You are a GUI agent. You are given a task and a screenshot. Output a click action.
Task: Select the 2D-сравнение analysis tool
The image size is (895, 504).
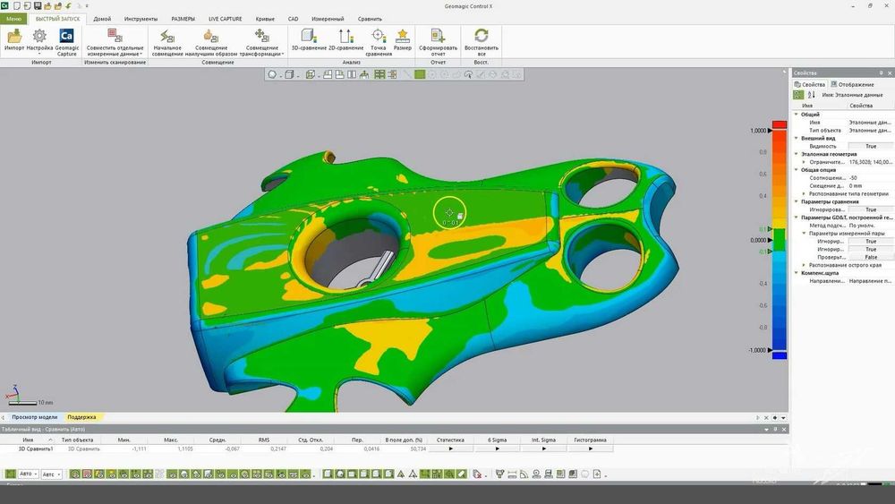pyautogui.click(x=345, y=37)
